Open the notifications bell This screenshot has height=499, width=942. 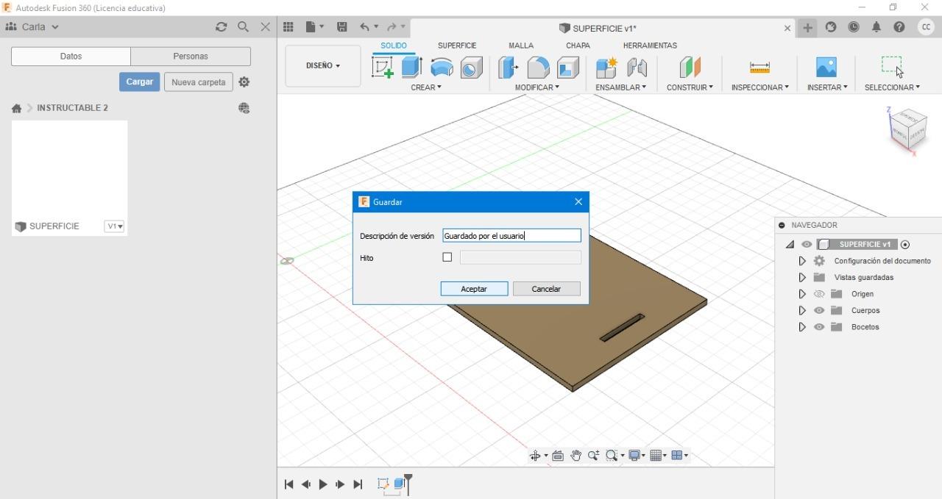[877, 27]
